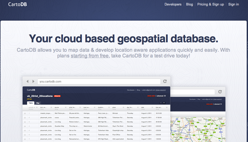
Task: Click the 'Post Office' place cell
Action: point(116,135)
